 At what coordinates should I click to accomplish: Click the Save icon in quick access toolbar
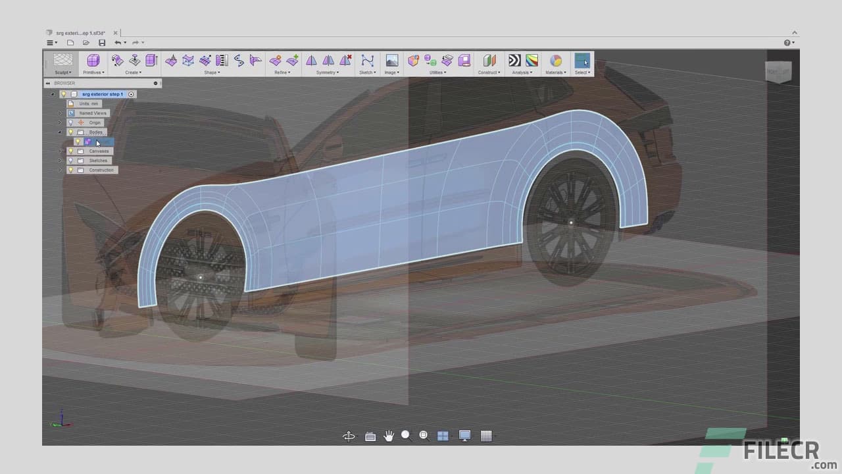click(102, 42)
